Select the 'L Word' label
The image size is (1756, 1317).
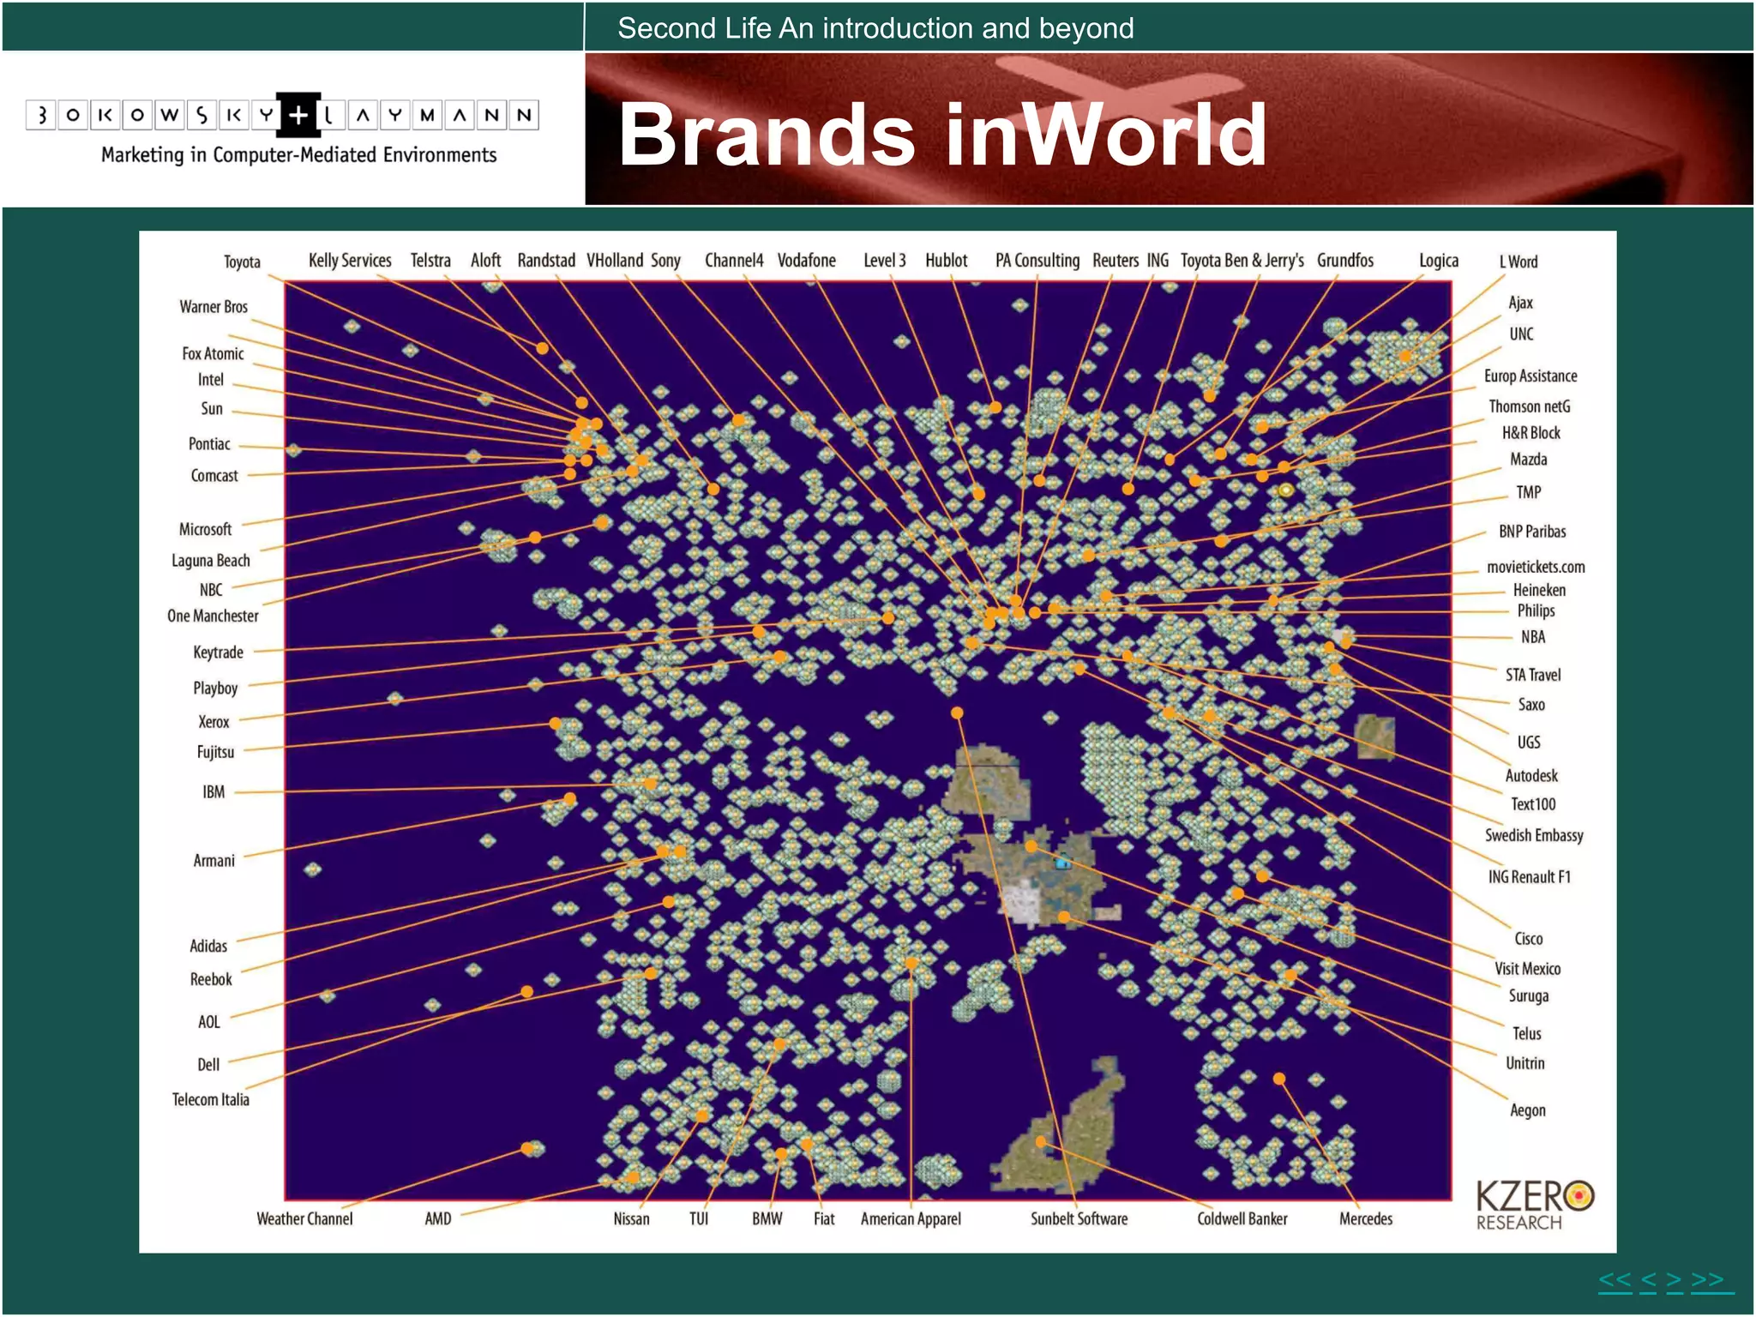(1518, 262)
